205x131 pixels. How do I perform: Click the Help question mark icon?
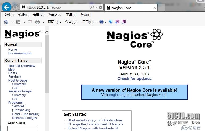[101, 22]
